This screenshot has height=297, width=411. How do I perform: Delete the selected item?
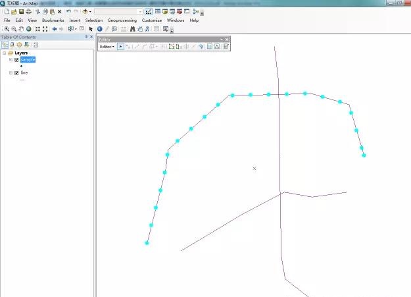[59, 12]
